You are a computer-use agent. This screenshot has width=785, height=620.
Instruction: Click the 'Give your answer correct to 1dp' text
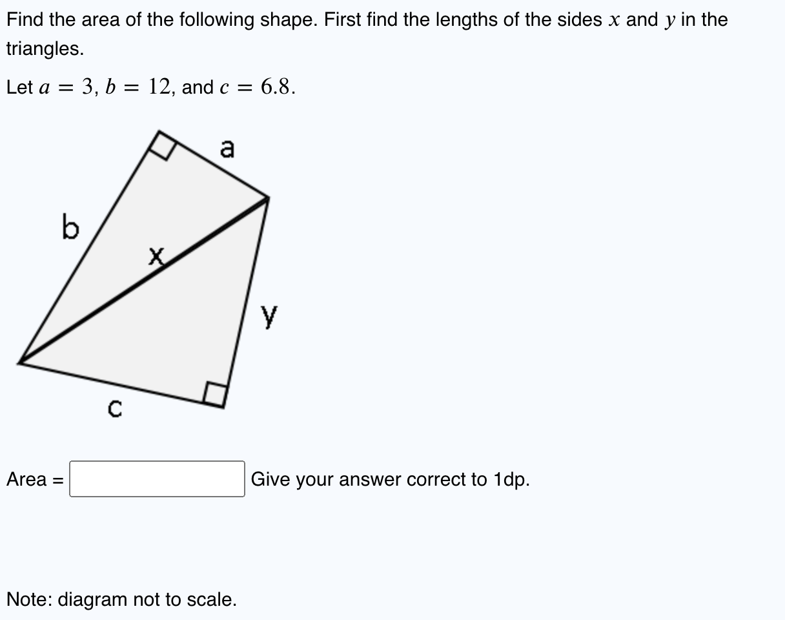pos(389,480)
